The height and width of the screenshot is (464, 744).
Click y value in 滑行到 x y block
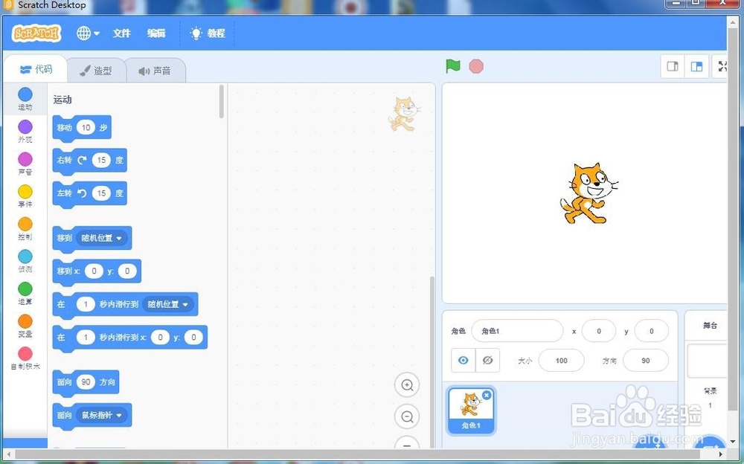click(193, 338)
